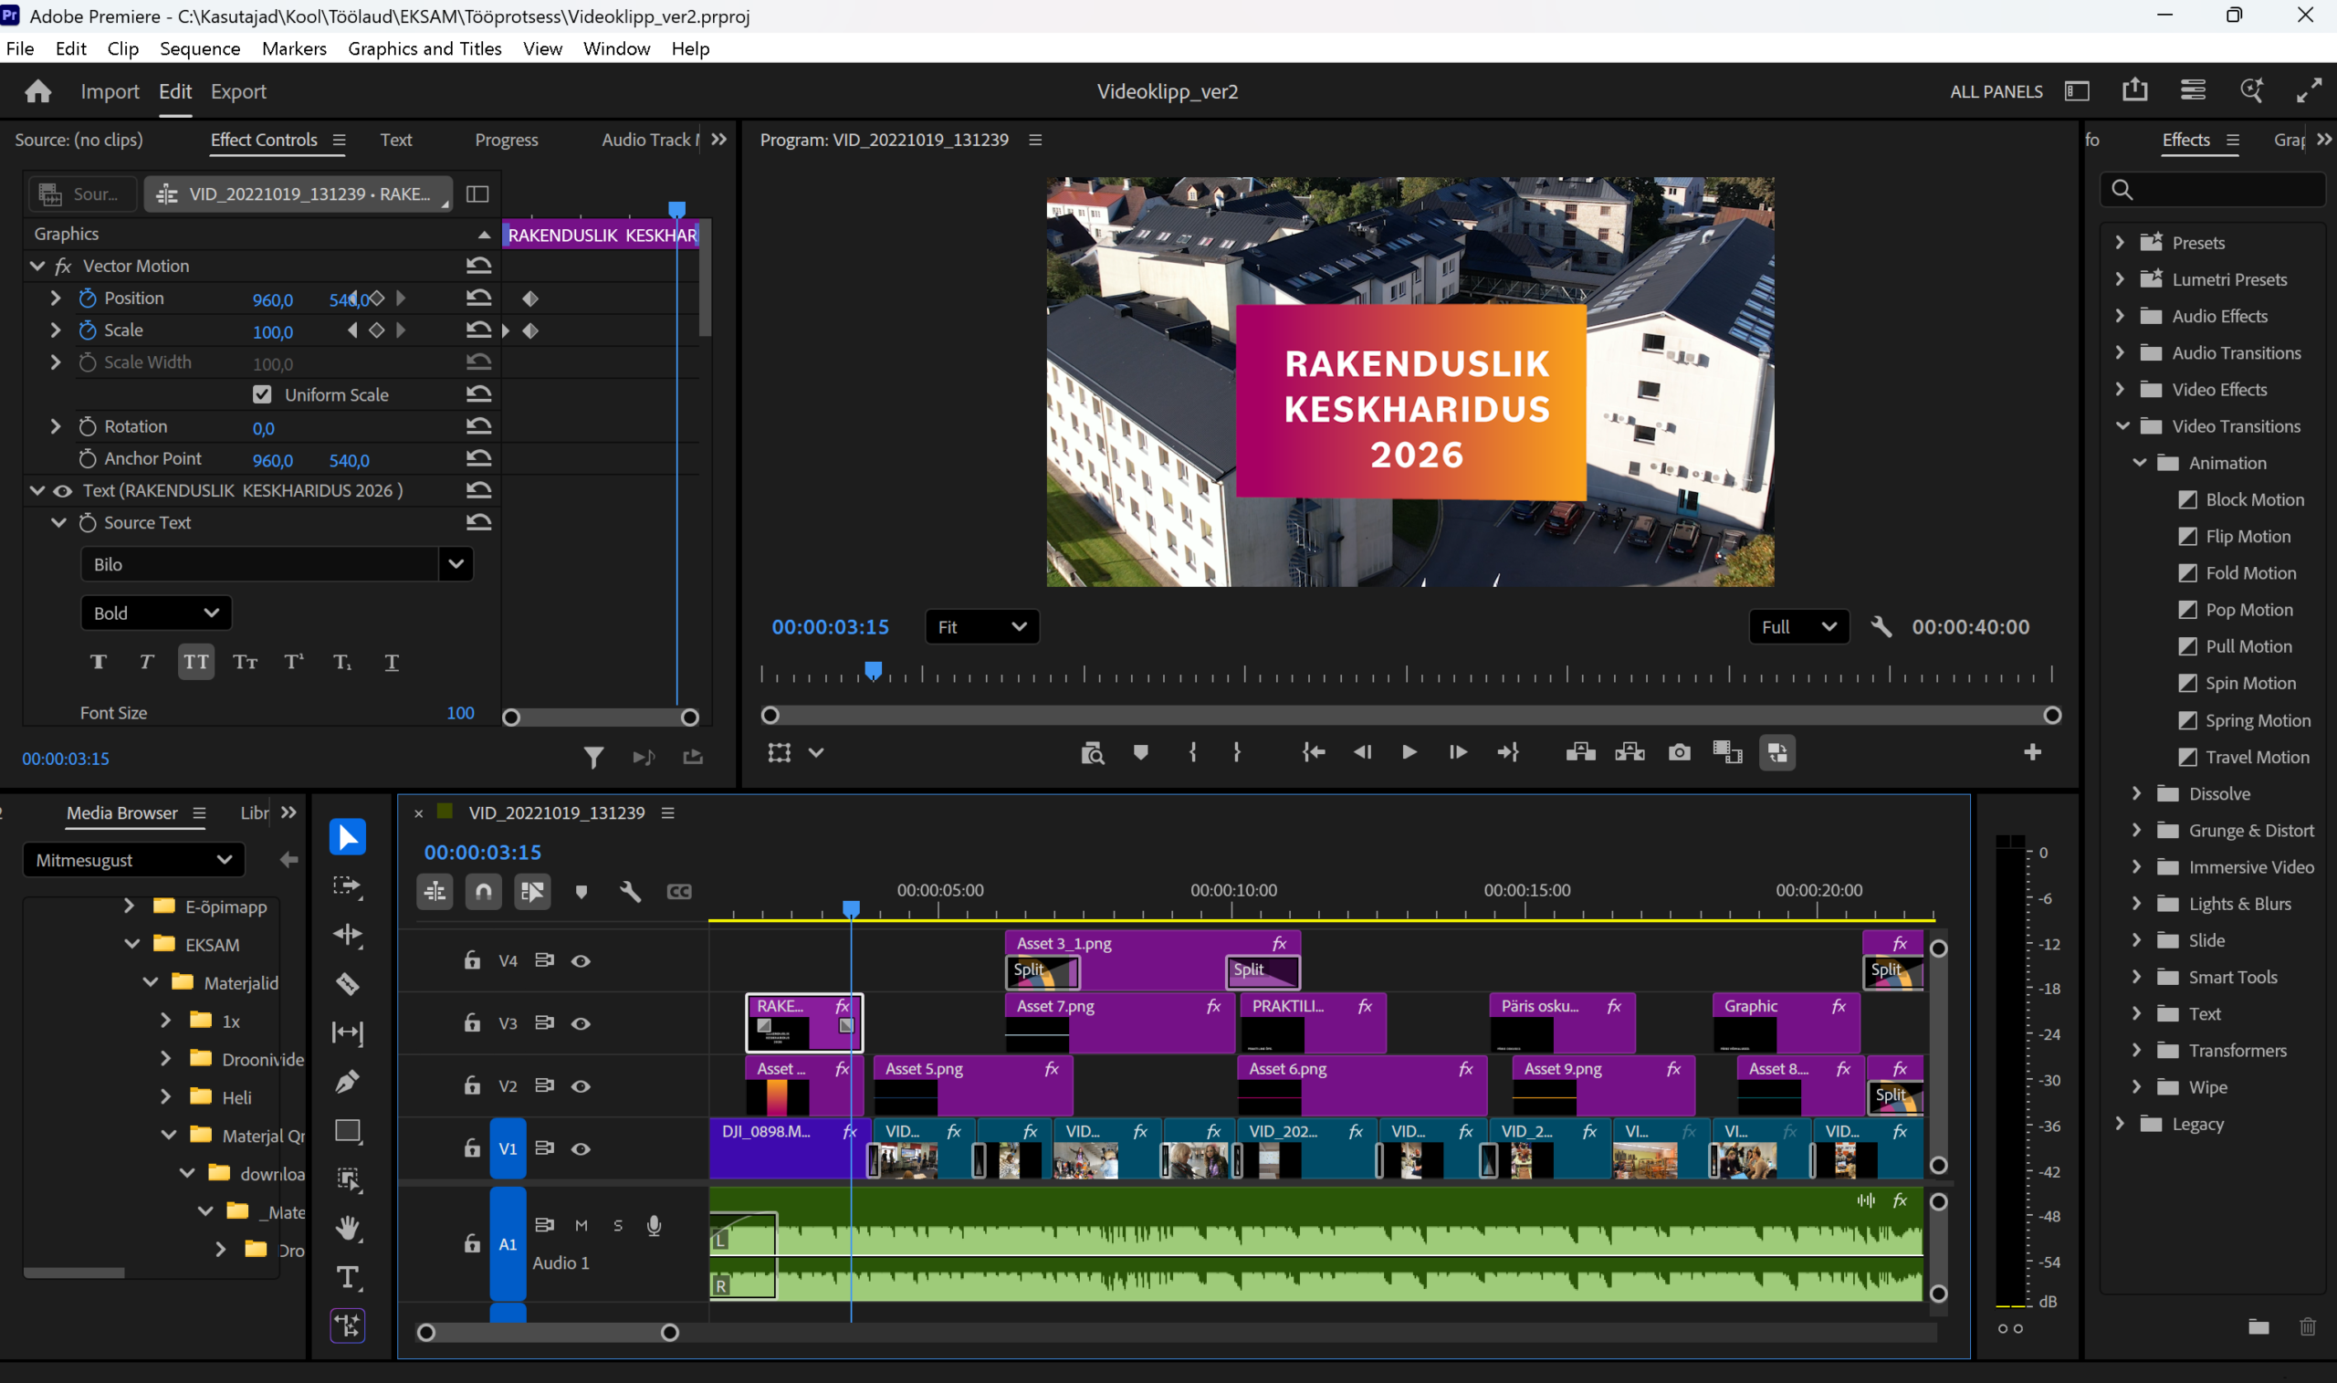Hide track V4 with eye icon
The image size is (2337, 1383).
tap(581, 961)
